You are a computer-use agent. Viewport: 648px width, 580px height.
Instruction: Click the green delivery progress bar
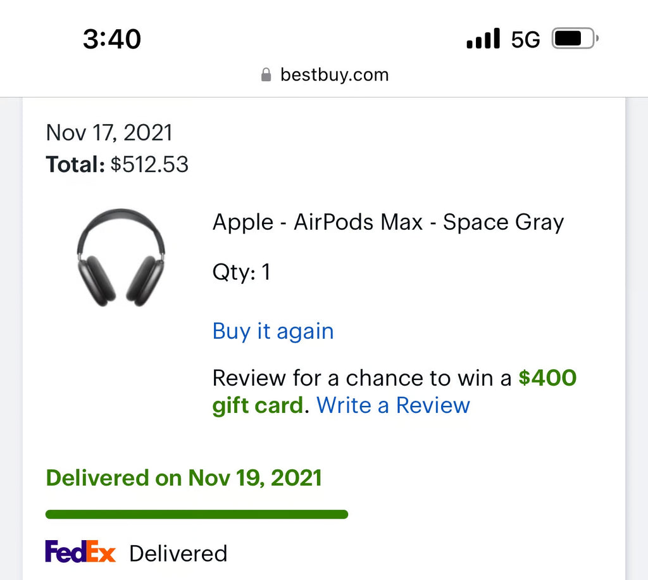(x=197, y=513)
